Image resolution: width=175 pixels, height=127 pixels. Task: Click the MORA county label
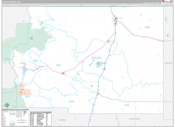pos(62,120)
